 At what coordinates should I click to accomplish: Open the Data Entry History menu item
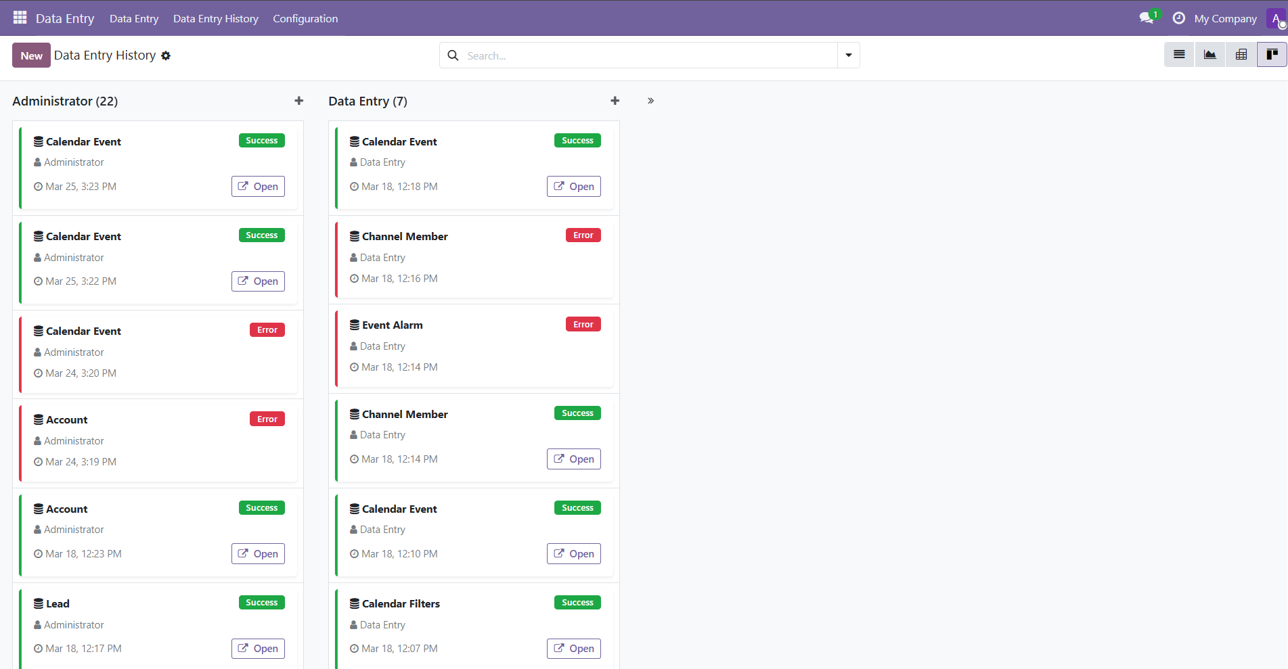click(x=215, y=18)
